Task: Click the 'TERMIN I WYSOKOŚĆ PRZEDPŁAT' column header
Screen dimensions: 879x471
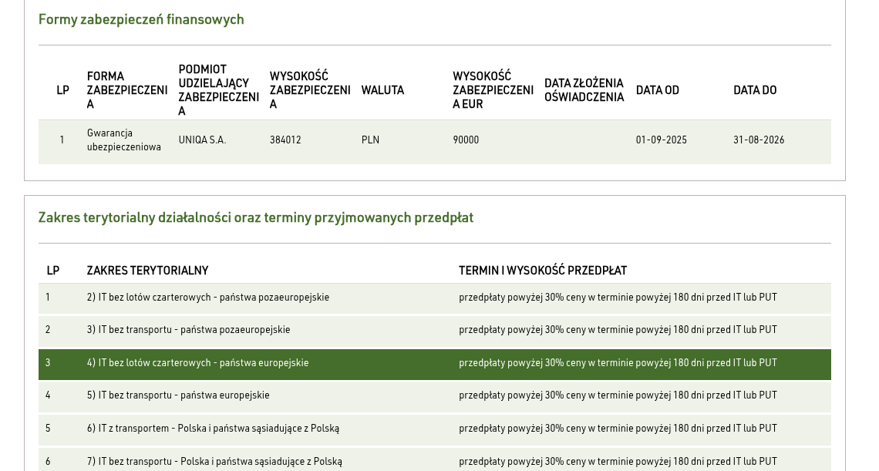Action: click(543, 271)
